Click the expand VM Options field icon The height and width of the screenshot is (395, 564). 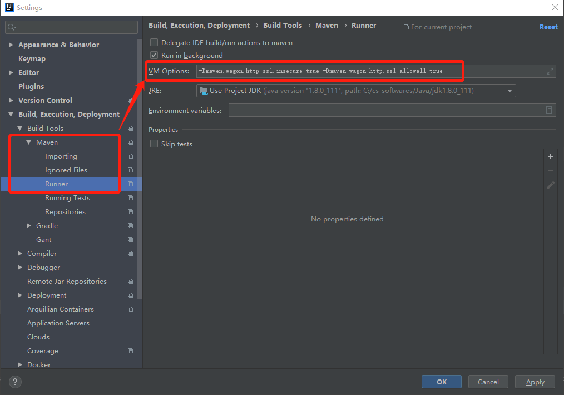pyautogui.click(x=550, y=71)
